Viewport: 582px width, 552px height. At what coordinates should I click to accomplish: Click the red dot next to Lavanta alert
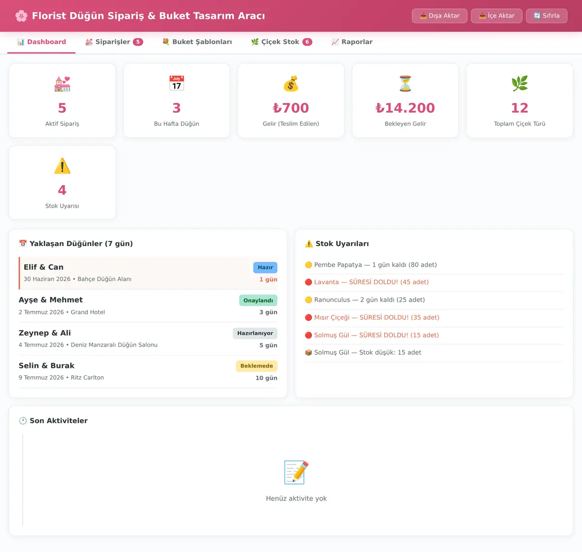click(x=308, y=282)
